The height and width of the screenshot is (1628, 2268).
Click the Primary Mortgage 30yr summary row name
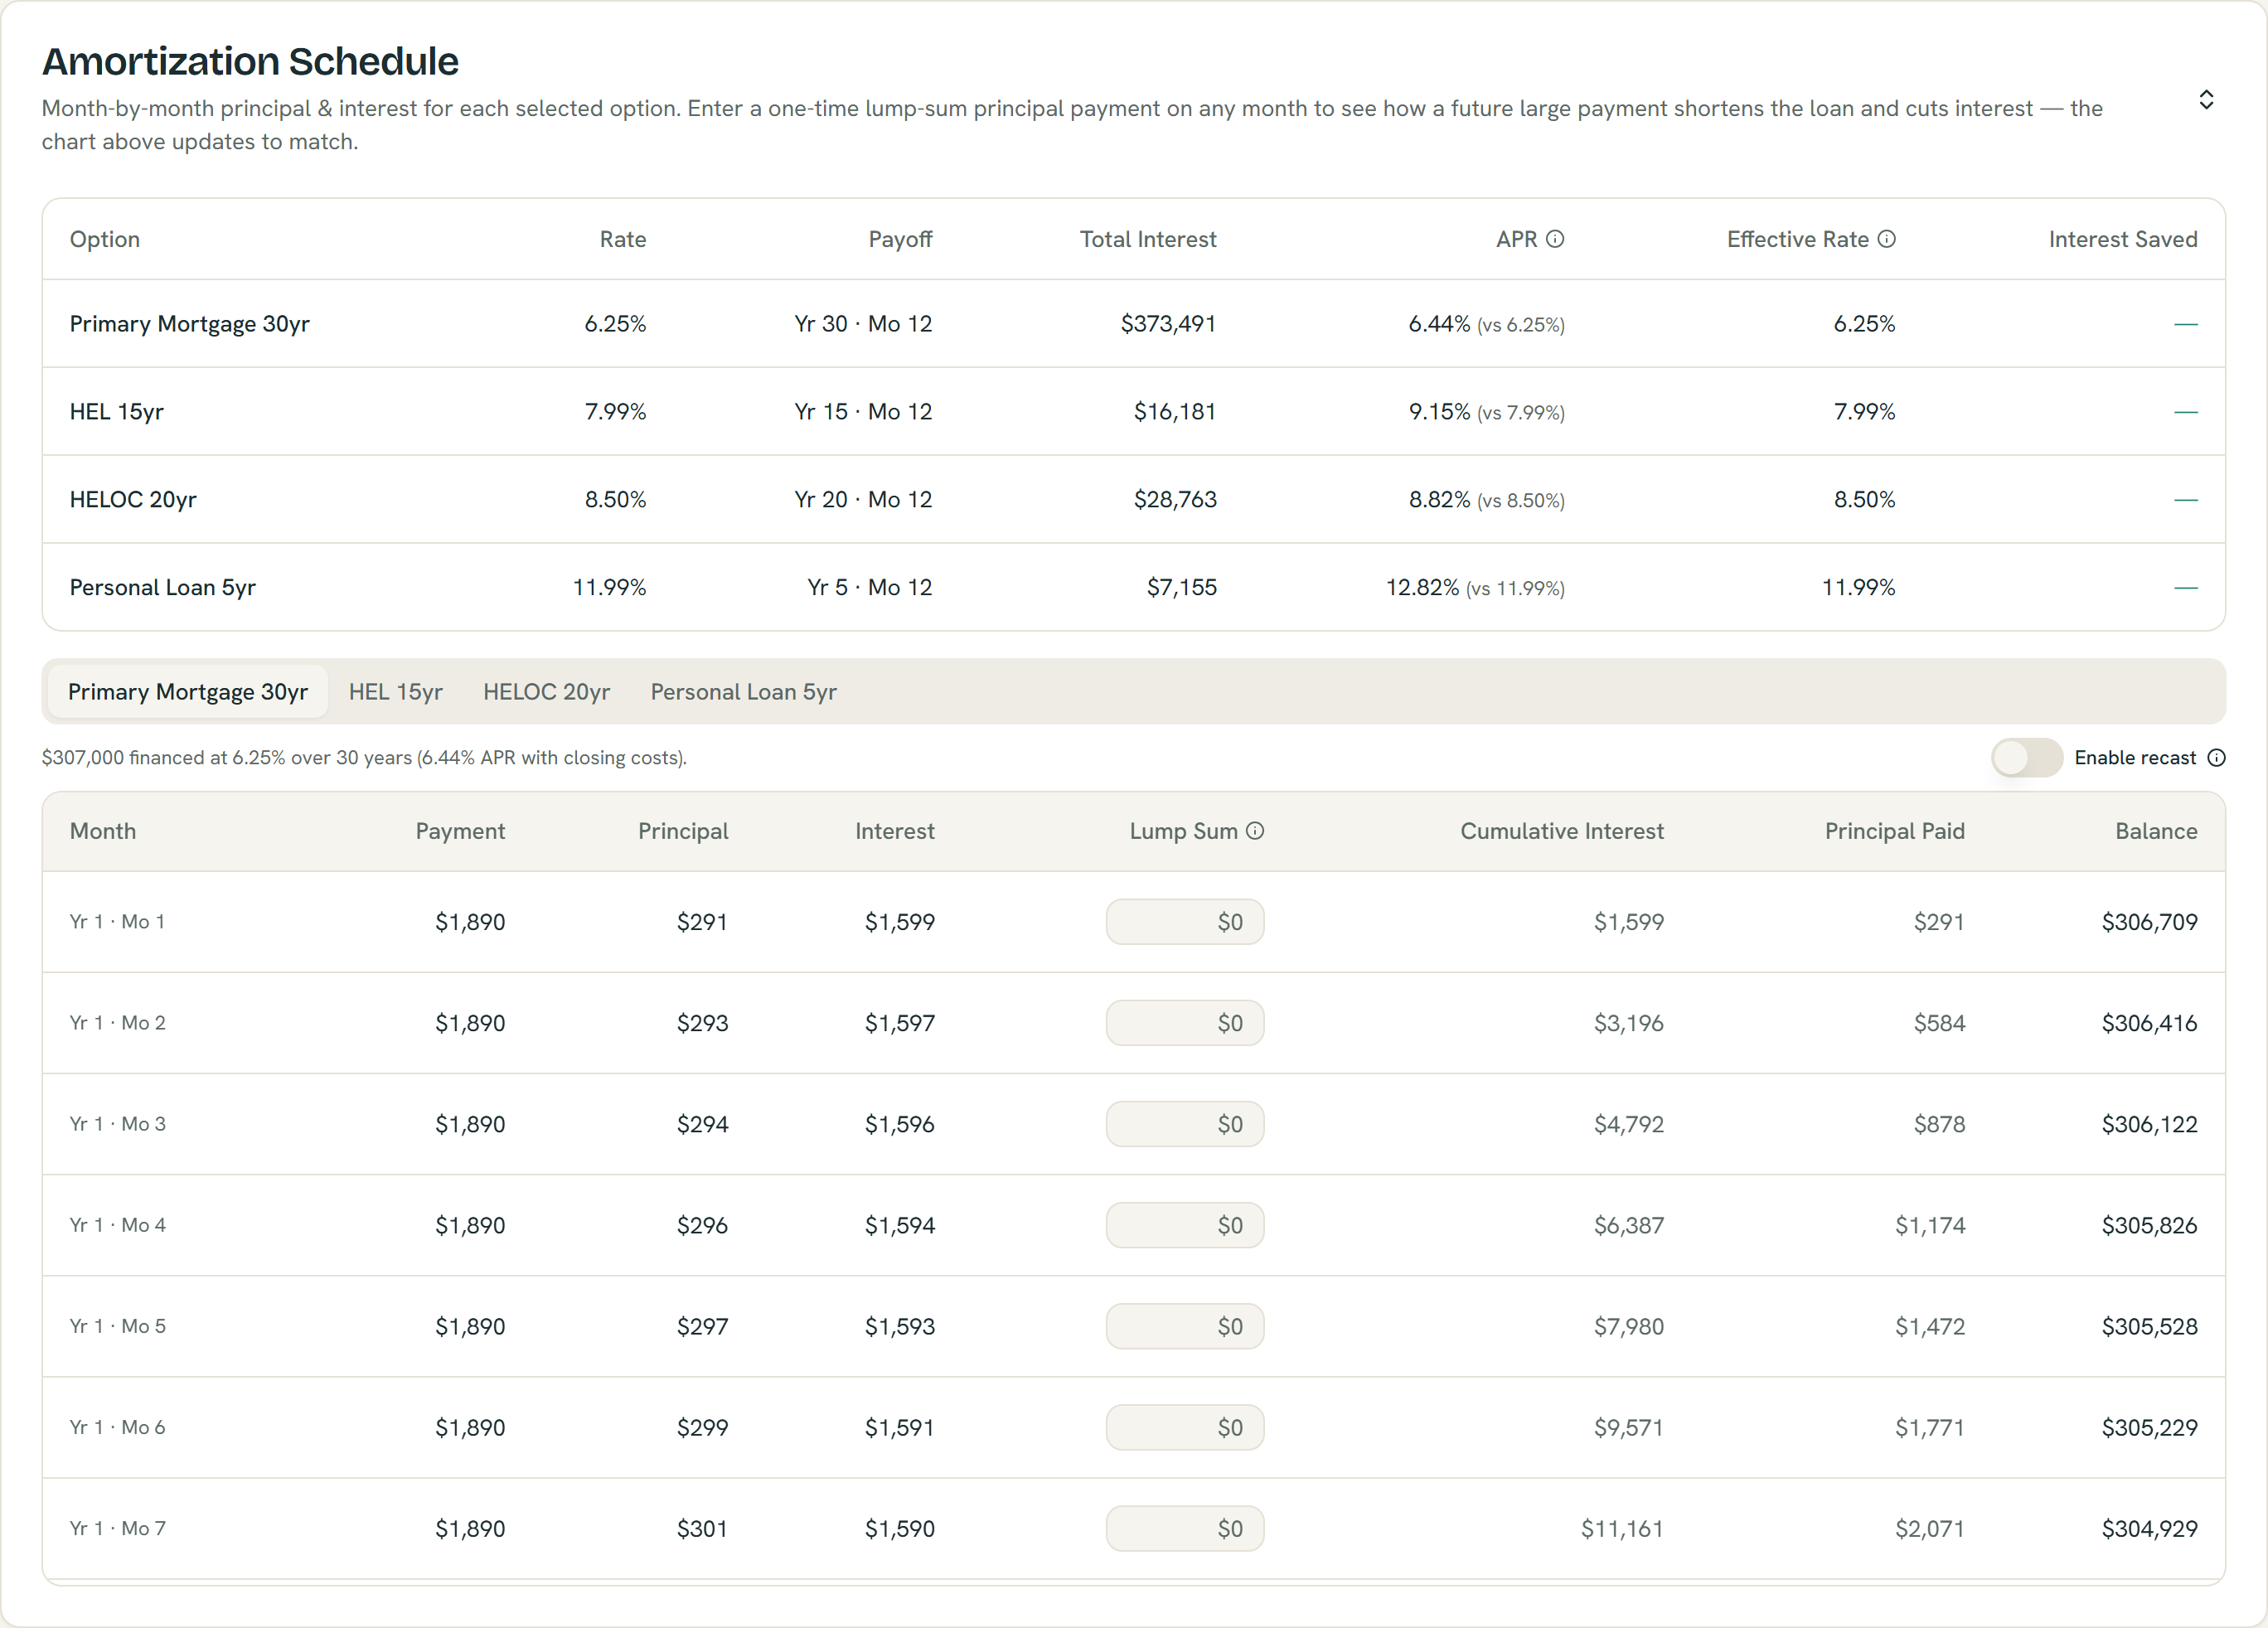click(190, 324)
